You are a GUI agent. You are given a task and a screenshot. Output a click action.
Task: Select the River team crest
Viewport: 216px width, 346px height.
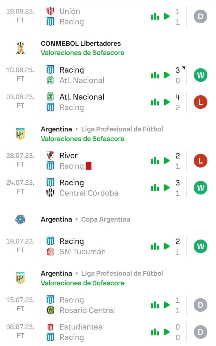(50, 155)
